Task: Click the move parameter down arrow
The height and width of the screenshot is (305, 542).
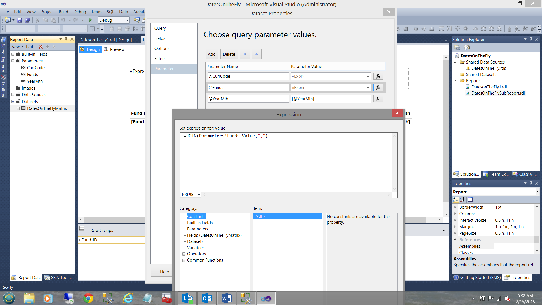Action: point(257,54)
